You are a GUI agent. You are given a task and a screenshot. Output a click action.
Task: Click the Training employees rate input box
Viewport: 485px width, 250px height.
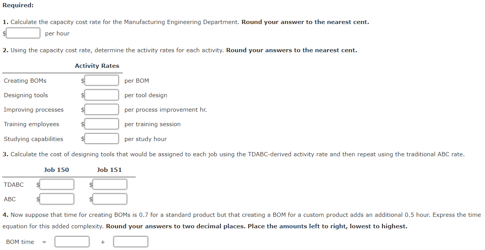tap(101, 123)
